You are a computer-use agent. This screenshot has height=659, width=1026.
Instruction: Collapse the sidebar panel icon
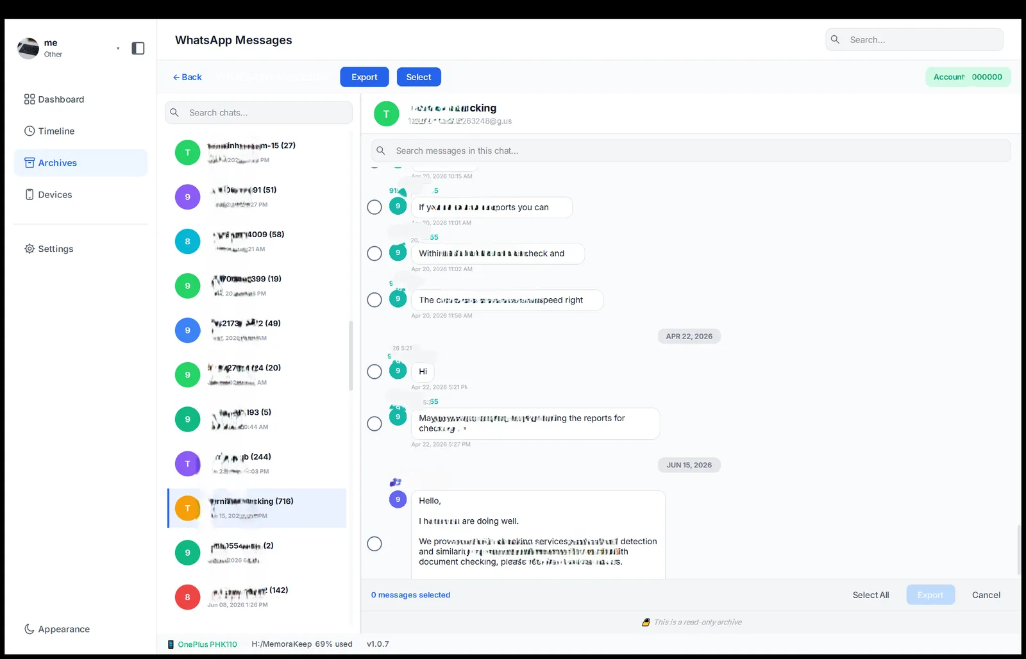[x=138, y=48]
